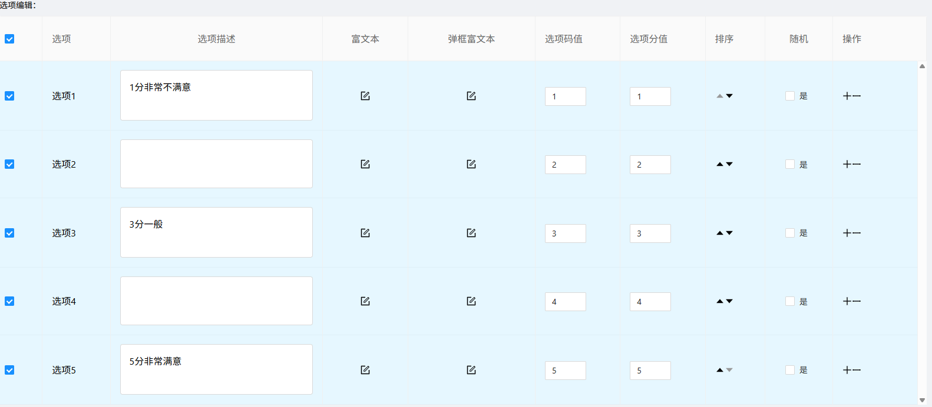Edit 选项分值 field of 选项5
932x407 pixels.
tap(650, 371)
